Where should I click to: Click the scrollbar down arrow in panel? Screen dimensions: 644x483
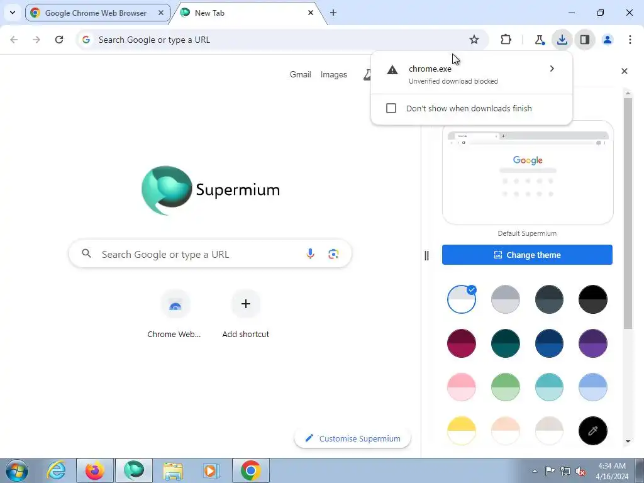[628, 441]
